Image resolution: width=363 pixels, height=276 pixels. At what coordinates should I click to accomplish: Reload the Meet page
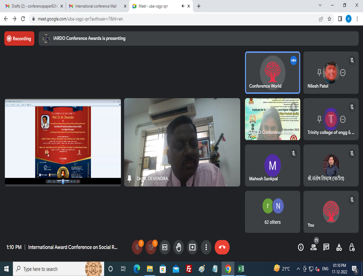(23, 19)
